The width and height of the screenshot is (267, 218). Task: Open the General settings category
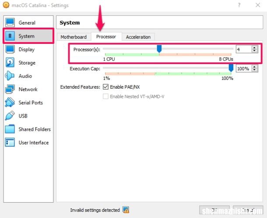point(28,23)
